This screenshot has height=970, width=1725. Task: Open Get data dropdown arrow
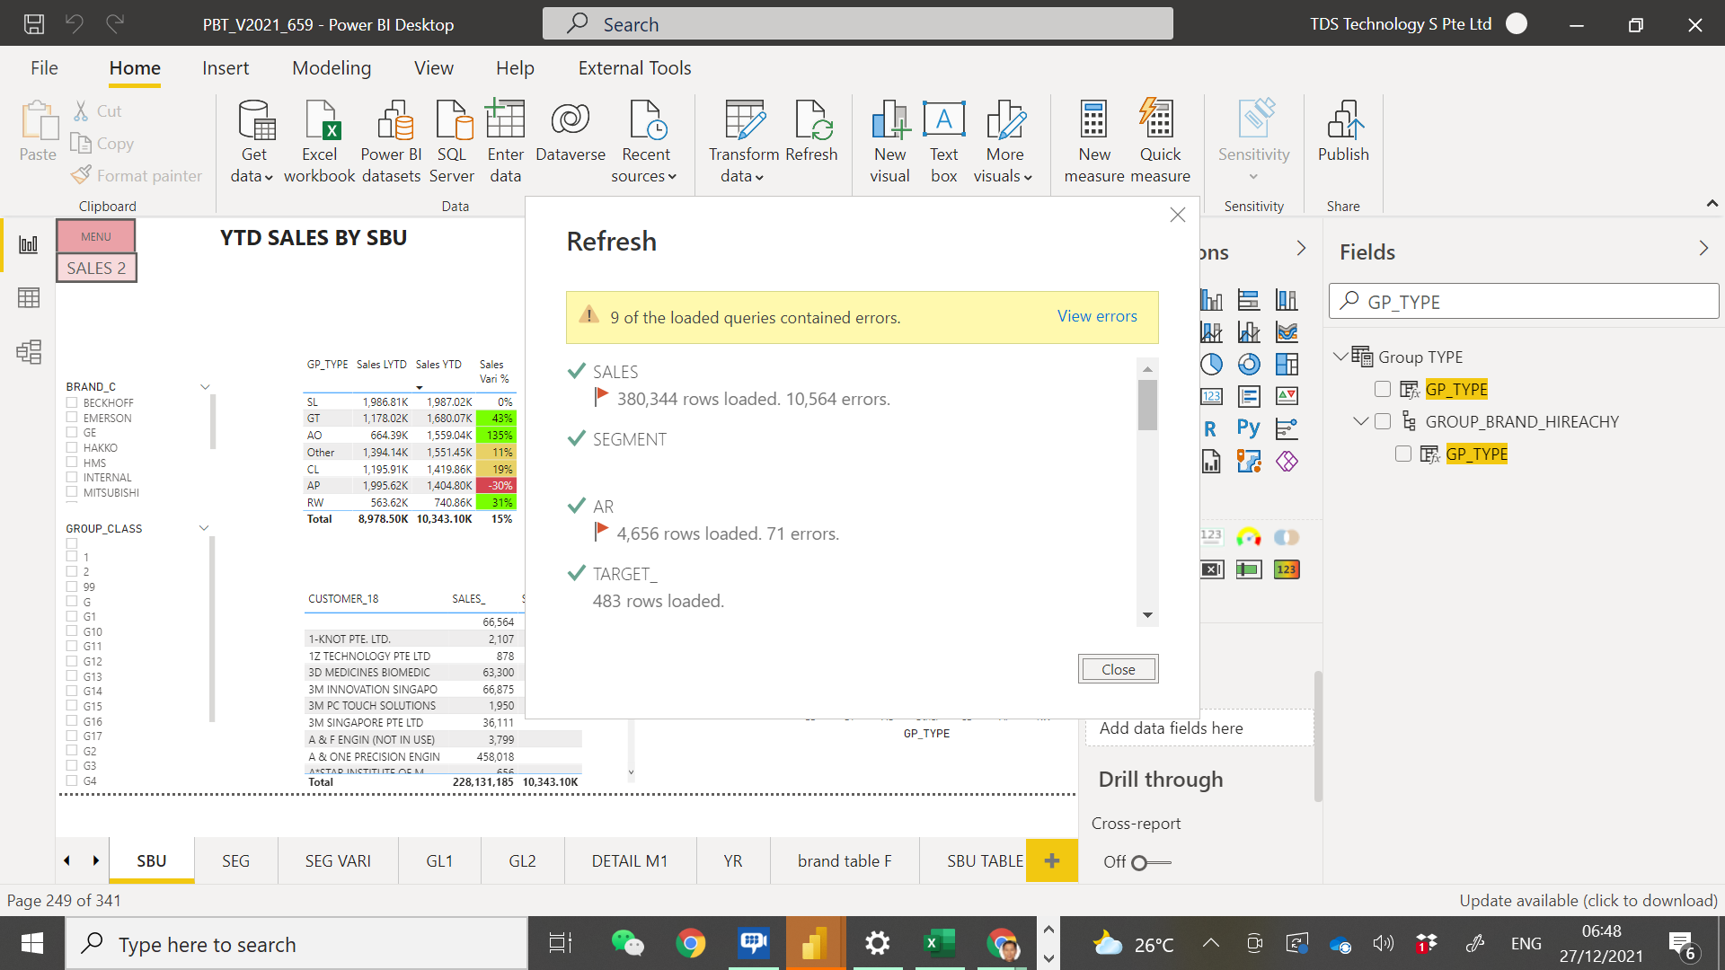[269, 177]
